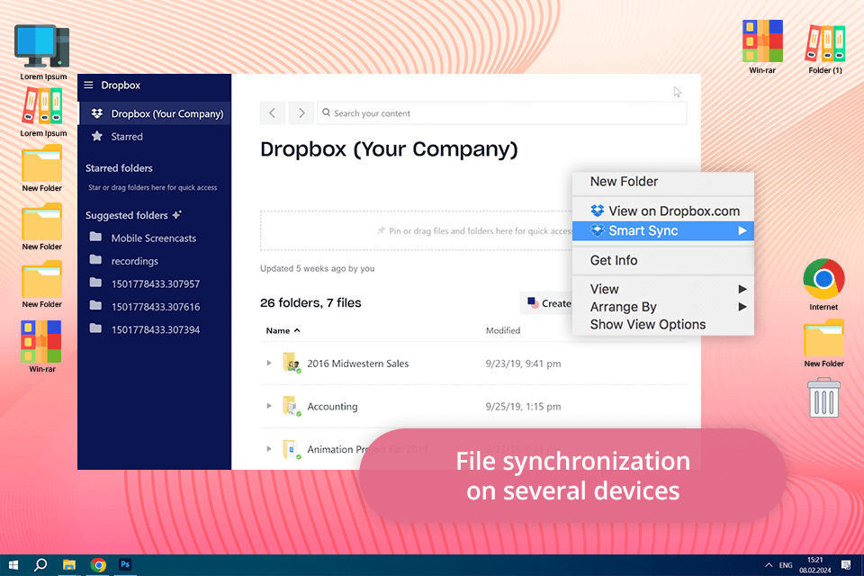Viewport: 864px width, 576px height.
Task: Click the back navigation arrow
Action: tap(273, 113)
